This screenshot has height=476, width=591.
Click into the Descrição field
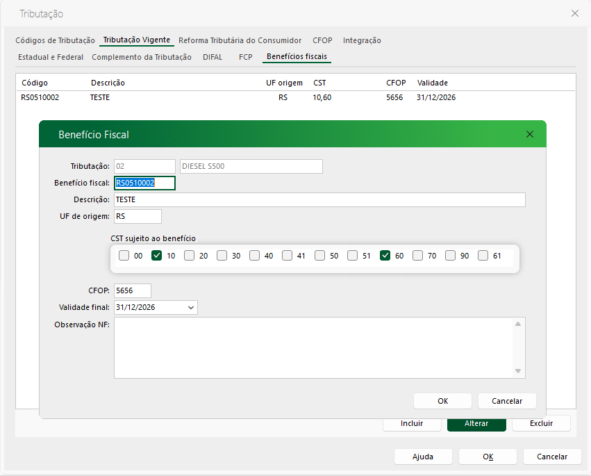pos(319,200)
